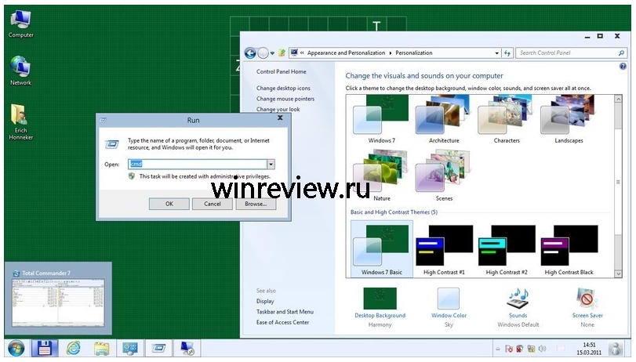Open Control Panel Home link

click(x=281, y=72)
